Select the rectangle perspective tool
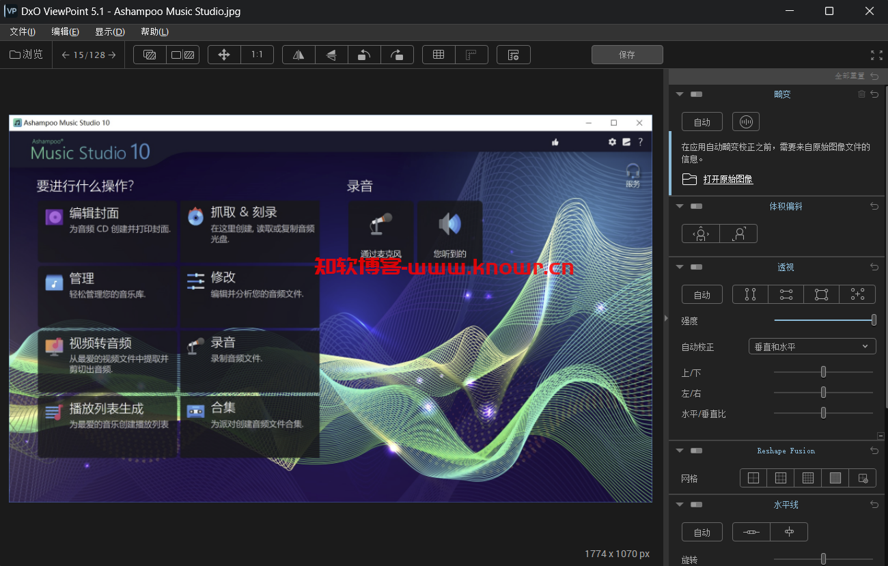The image size is (888, 566). (x=822, y=294)
